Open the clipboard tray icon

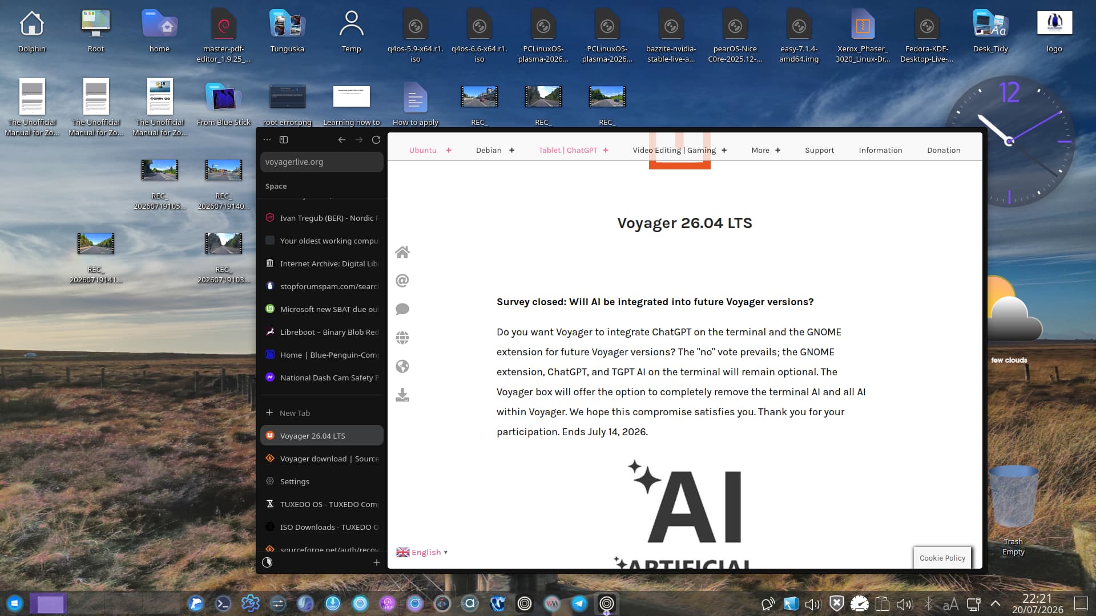pyautogui.click(x=882, y=604)
